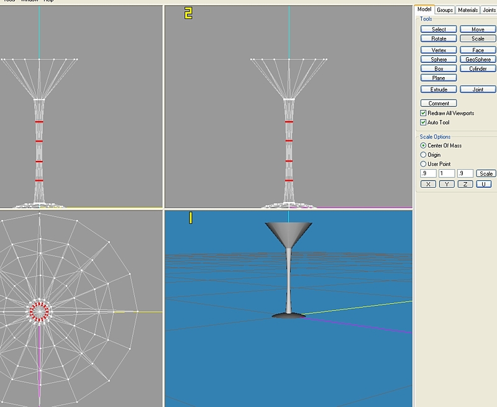Pick the Vertex creation tool

pos(439,50)
